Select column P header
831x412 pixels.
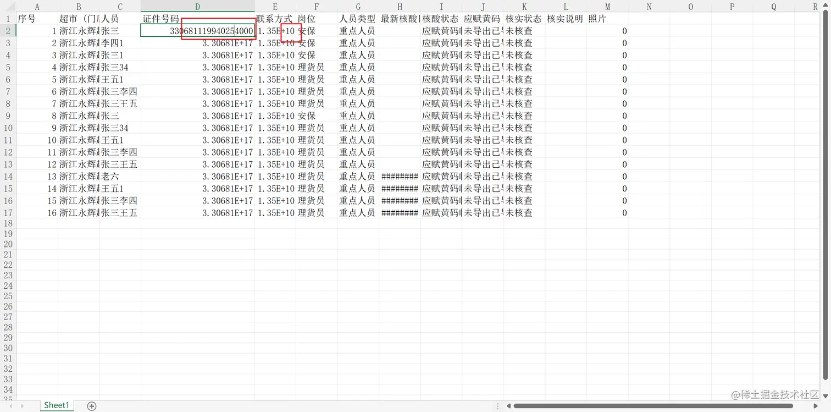[732, 7]
